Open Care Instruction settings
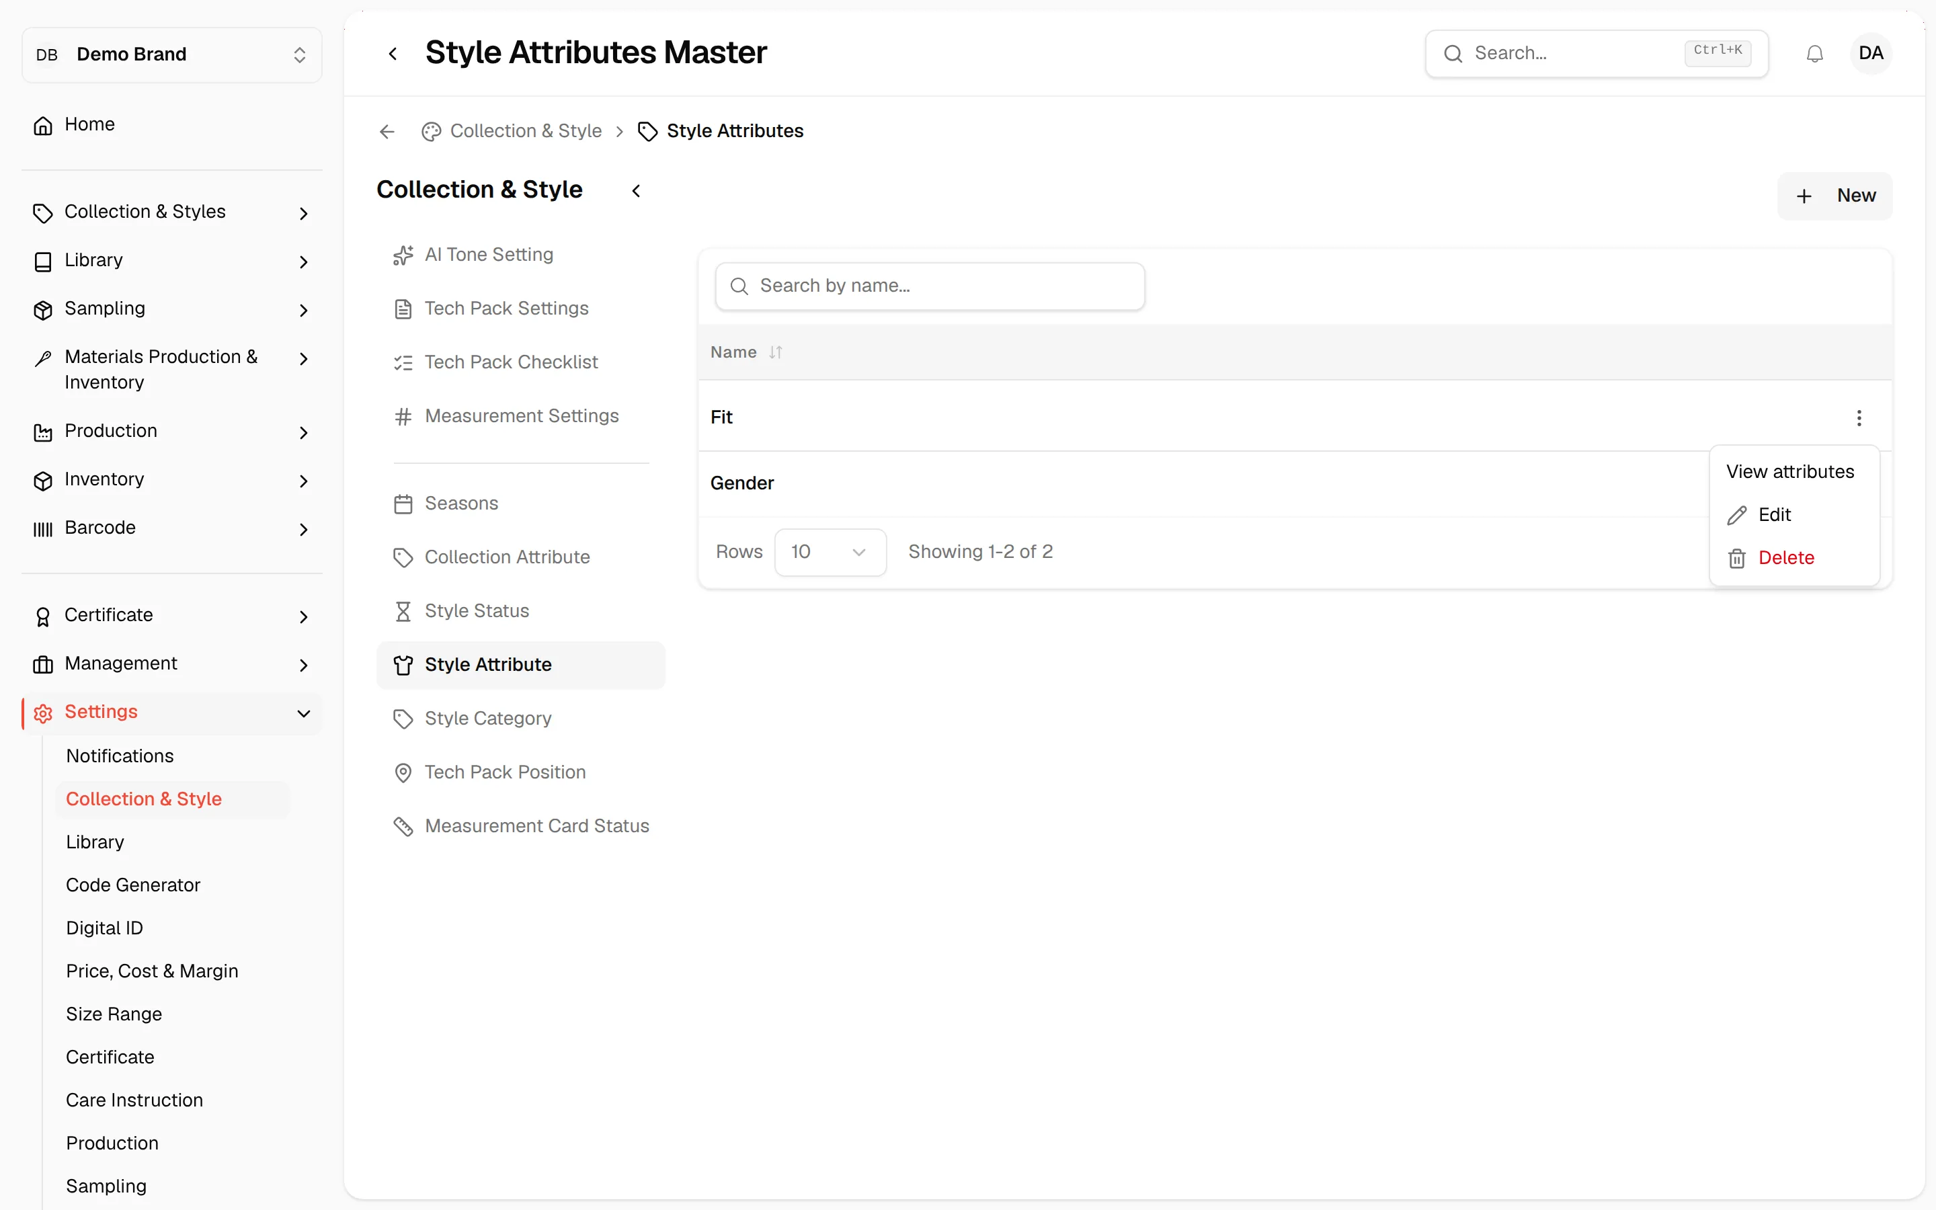This screenshot has width=1936, height=1210. click(134, 1100)
